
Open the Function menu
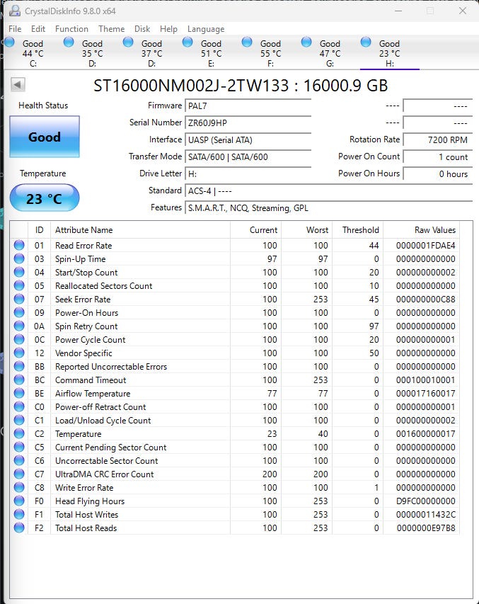(x=71, y=29)
